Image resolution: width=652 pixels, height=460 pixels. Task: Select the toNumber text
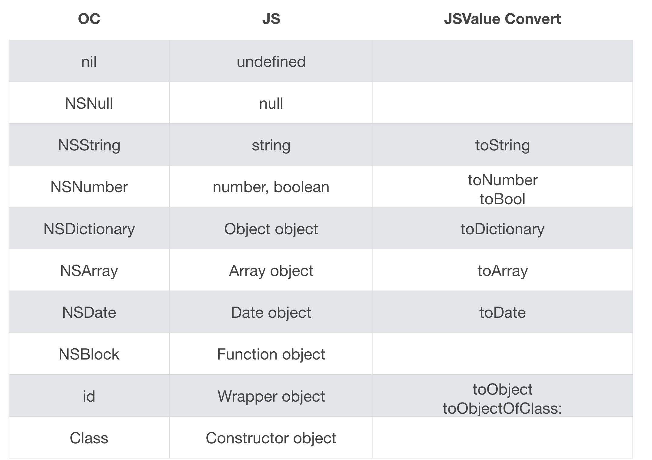point(502,180)
